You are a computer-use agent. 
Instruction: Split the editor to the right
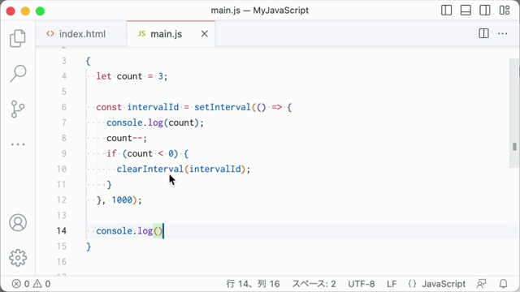click(483, 33)
